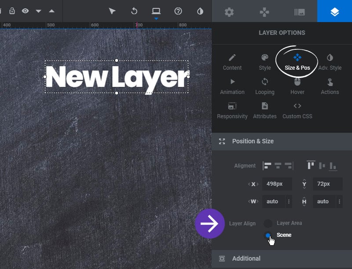Click the H height field showing auto

point(324,201)
